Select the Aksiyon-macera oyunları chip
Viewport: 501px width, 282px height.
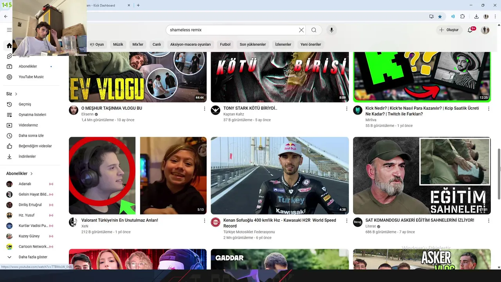190,44
